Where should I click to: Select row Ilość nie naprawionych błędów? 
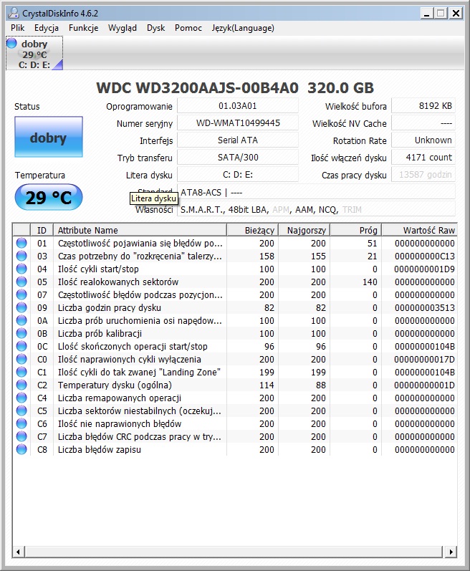(235, 423)
